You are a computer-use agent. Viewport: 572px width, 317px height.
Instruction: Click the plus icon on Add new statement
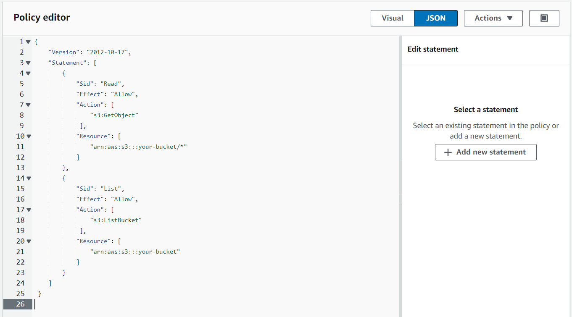[x=448, y=152]
